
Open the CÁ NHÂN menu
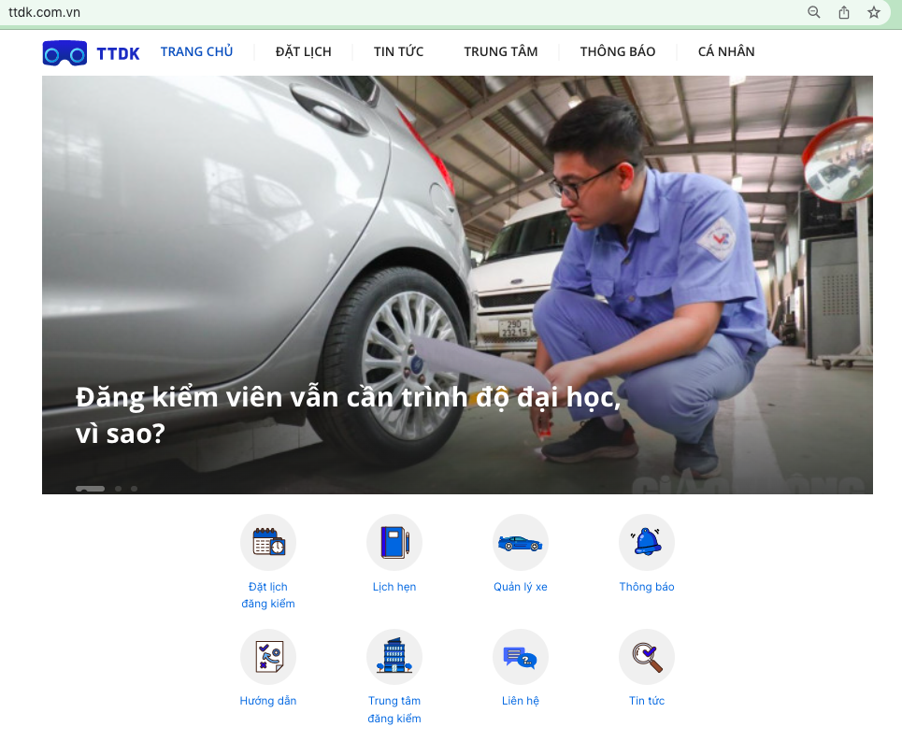tap(725, 51)
